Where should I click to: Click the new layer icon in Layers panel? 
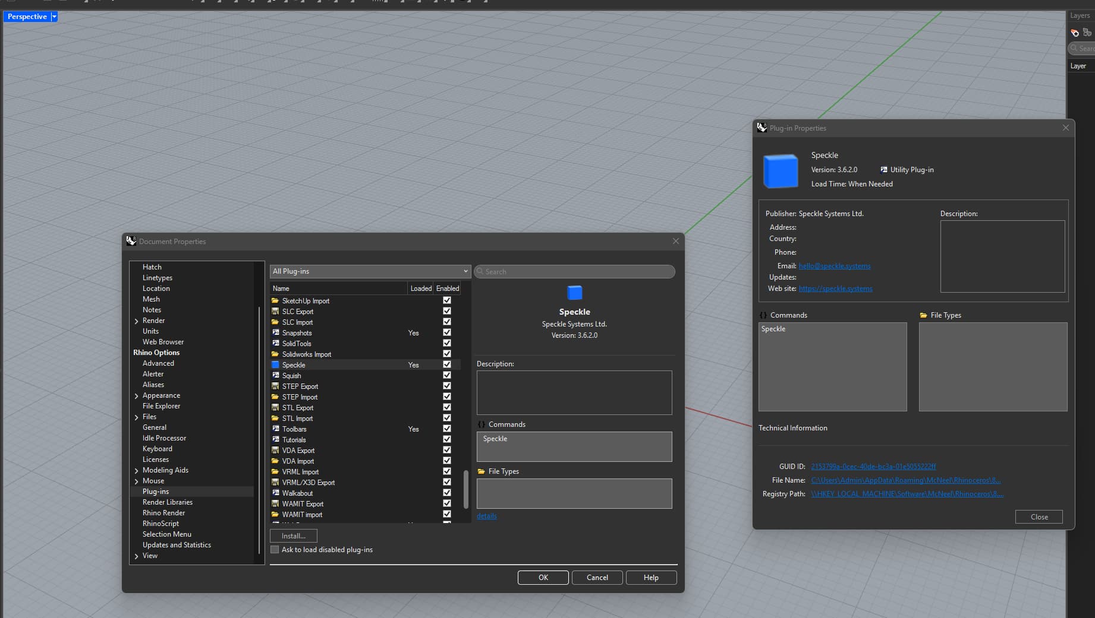(1075, 33)
